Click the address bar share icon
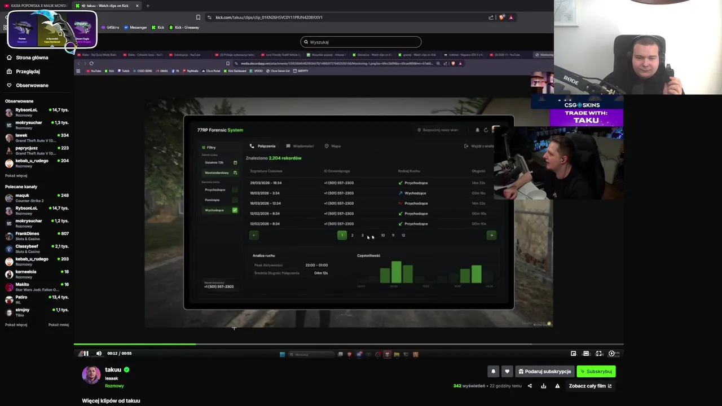Screen dimensions: 722x406 coord(491,17)
